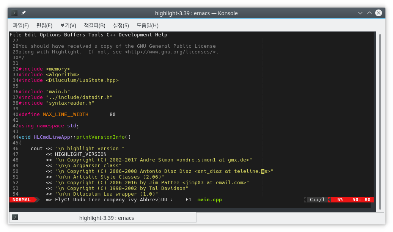
Task: Open the Emacs C++ menu
Action: pos(111,34)
